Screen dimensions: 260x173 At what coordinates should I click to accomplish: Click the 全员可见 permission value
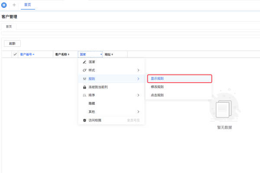[133, 120]
